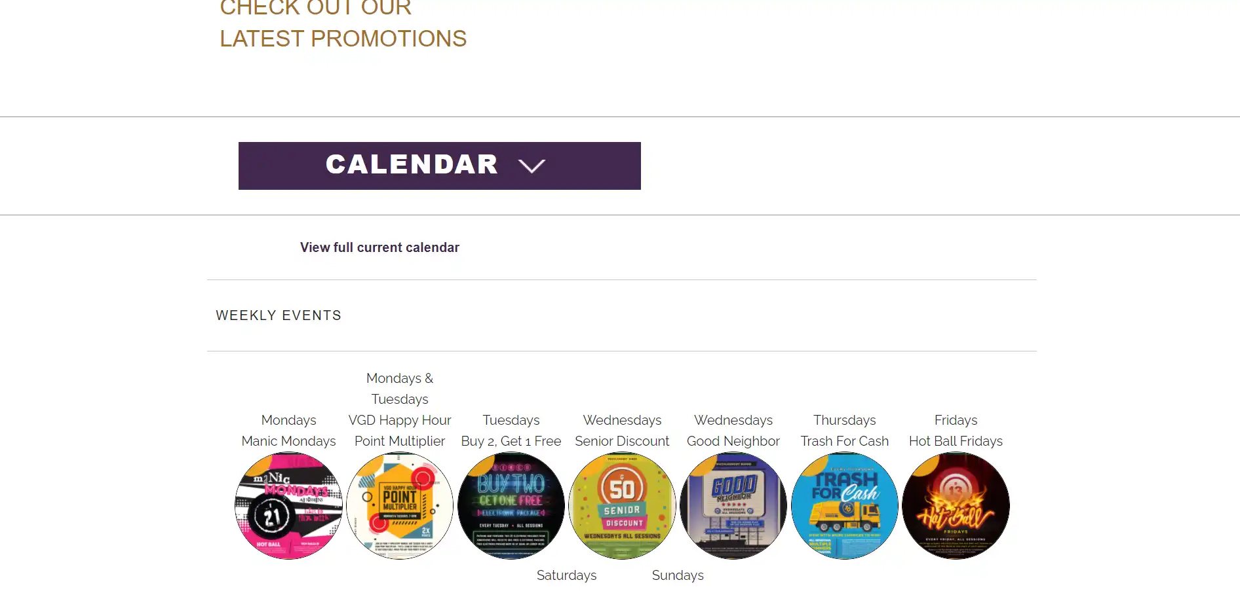Click the Manic Mondays text label
Viewport: 1240px width, 591px height.
[x=288, y=441]
